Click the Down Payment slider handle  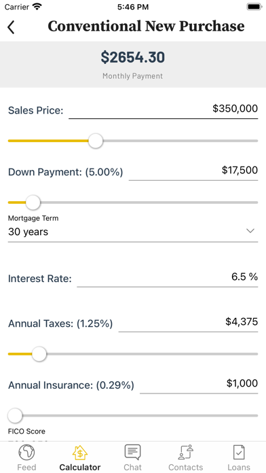click(x=33, y=203)
